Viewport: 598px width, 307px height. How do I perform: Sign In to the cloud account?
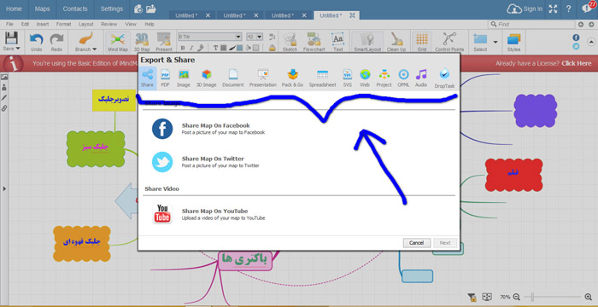[525, 9]
